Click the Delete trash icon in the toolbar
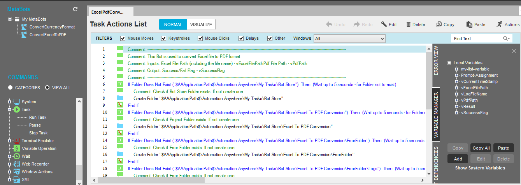This screenshot has width=521, height=185. [408, 24]
